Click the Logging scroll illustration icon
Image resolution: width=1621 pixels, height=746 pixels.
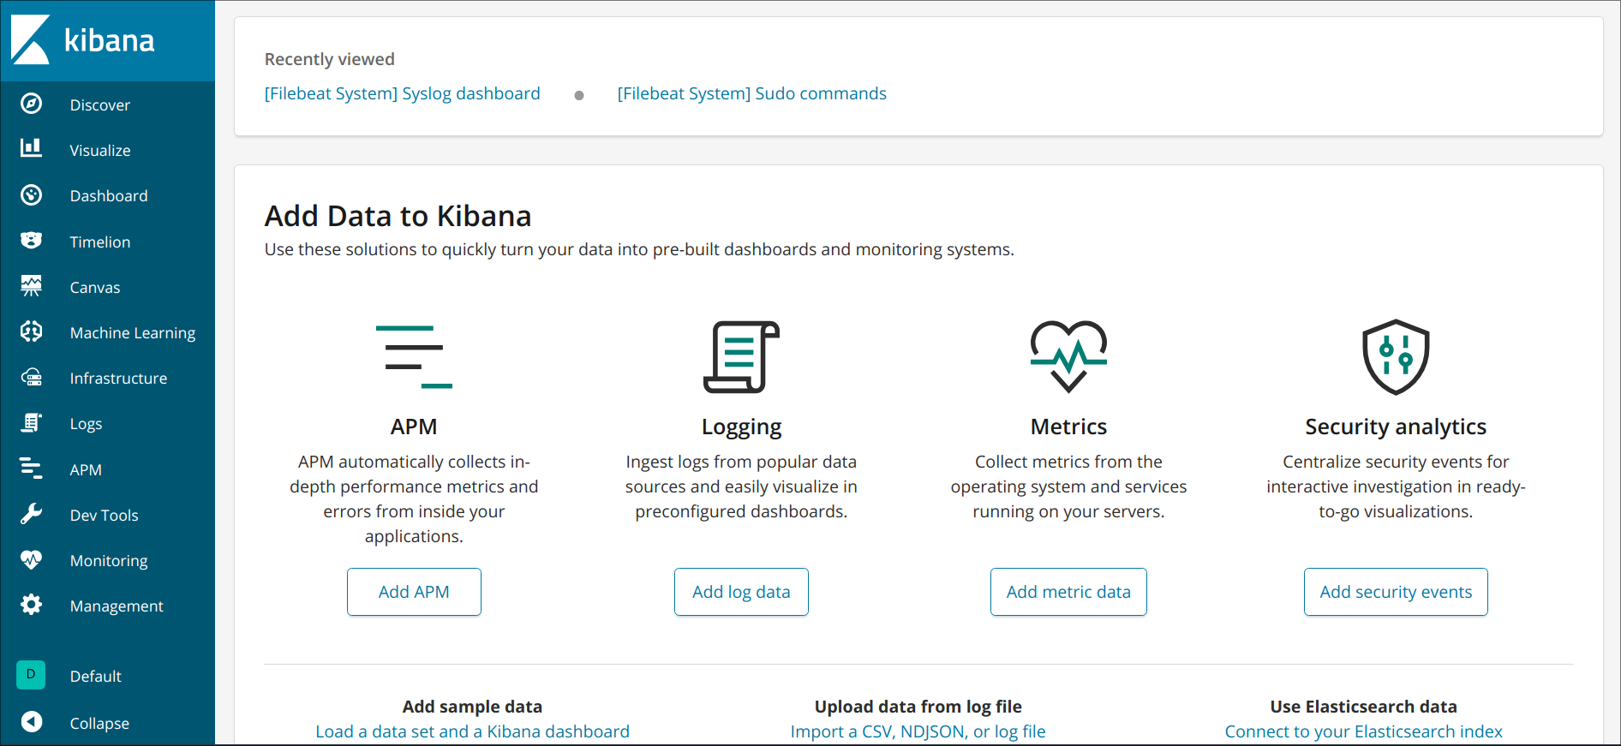[741, 357]
